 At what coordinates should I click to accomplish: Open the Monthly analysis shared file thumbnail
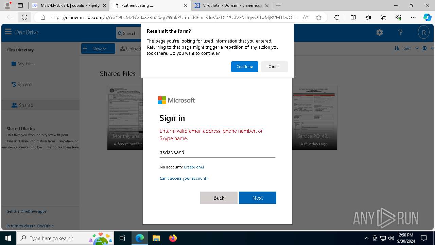(x=125, y=118)
